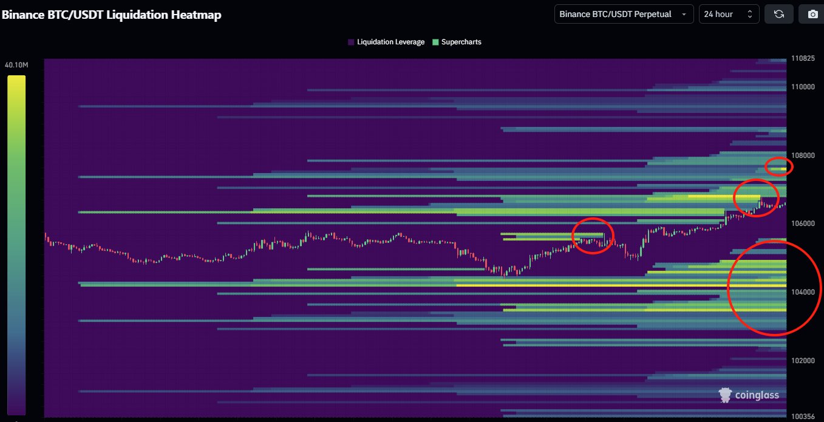Screen dimensions: 824x422
Task: Click the up/down arrows on the 24 hour selector
Action: (x=749, y=14)
